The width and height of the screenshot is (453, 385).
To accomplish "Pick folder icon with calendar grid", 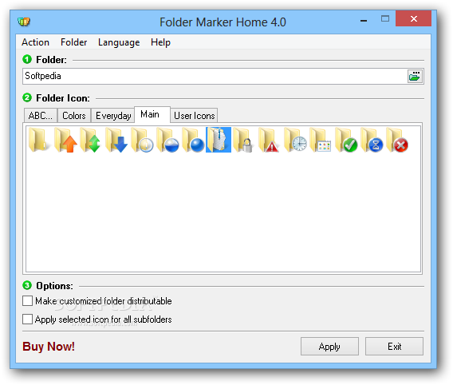I will [321, 140].
